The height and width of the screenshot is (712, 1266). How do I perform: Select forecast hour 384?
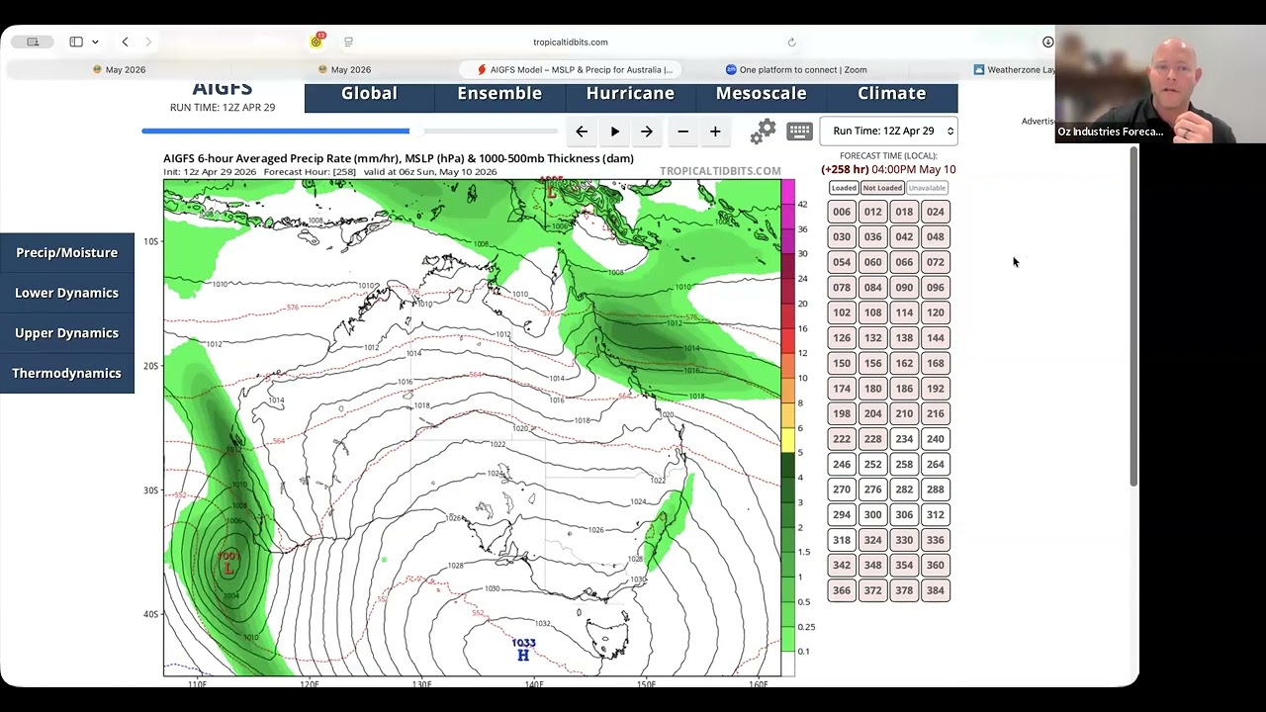point(936,590)
